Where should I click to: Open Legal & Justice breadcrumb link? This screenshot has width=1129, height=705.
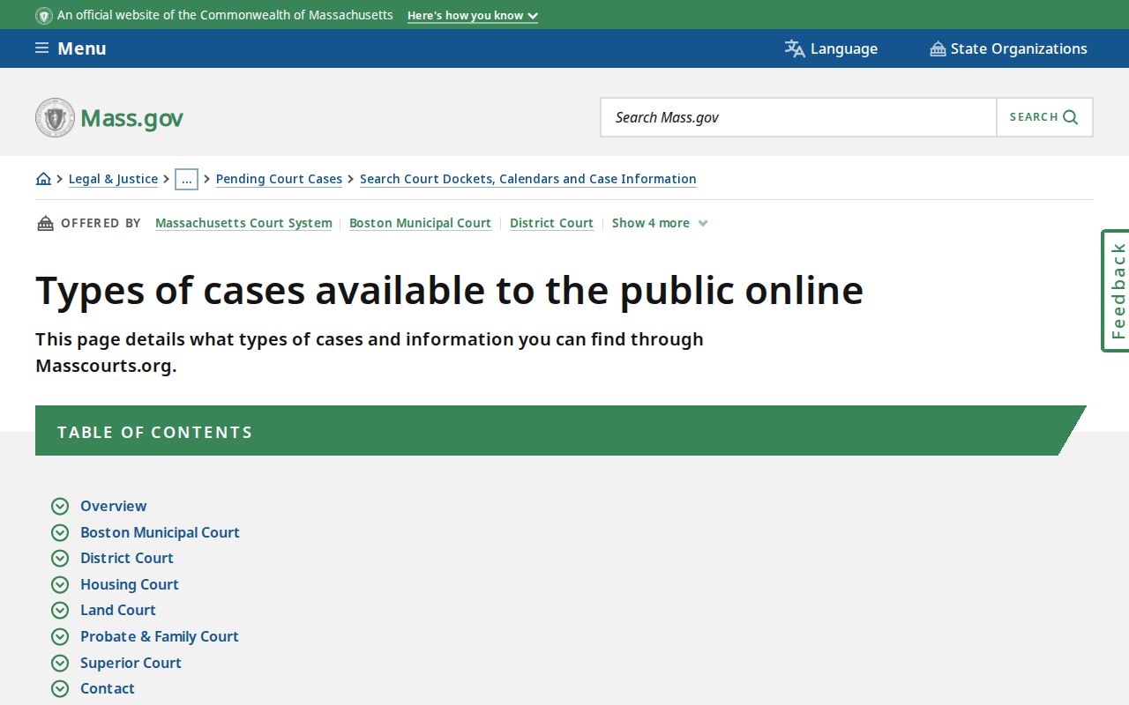(x=113, y=179)
